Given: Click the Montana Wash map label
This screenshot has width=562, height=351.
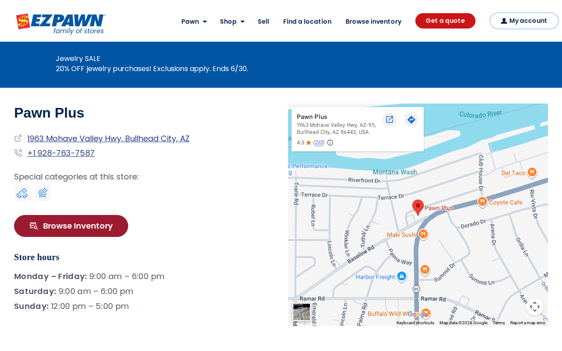Looking at the screenshot, I should click(x=395, y=172).
